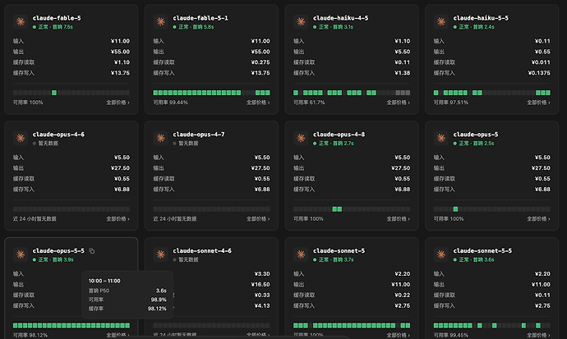Click the claude-fable-5-1 model icon
The width and height of the screenshot is (567, 339).
[x=161, y=21]
